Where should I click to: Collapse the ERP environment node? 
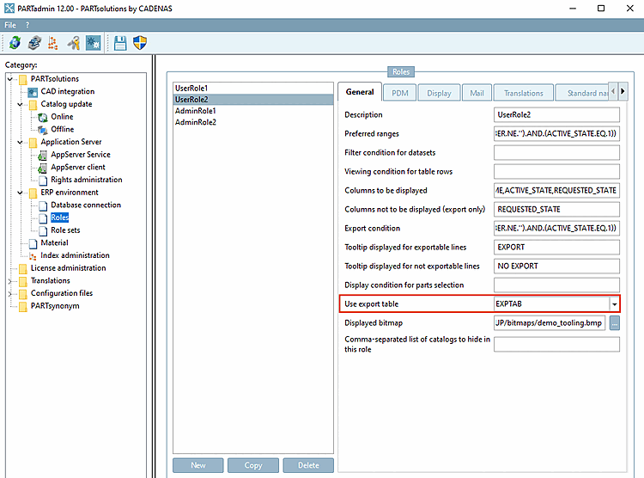click(20, 193)
